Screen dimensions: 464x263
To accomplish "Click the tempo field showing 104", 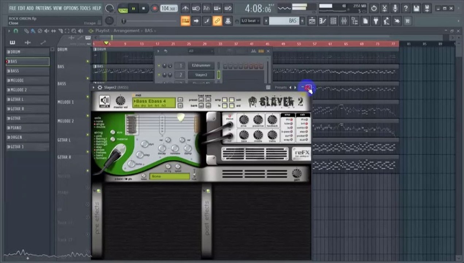I will coord(169,8).
